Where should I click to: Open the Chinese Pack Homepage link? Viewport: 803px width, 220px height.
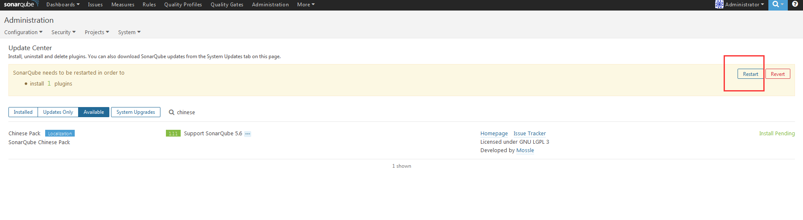click(494, 134)
